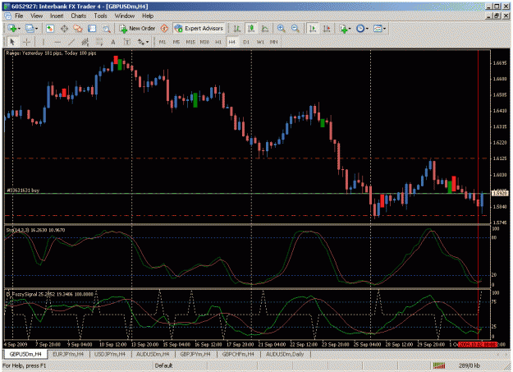
Task: Switch to the AUDUSDm,Daily chart tab
Action: [285, 354]
